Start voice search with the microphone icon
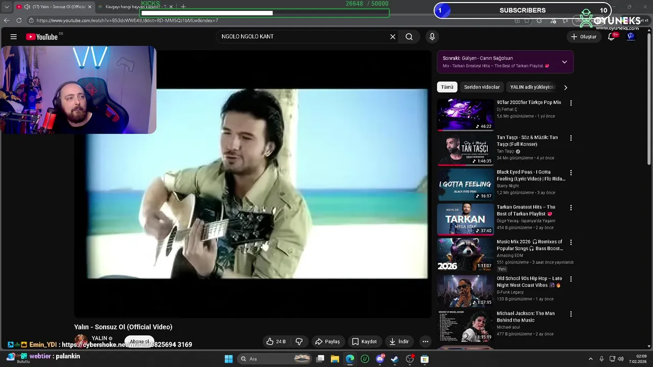The image size is (653, 367). tap(432, 37)
